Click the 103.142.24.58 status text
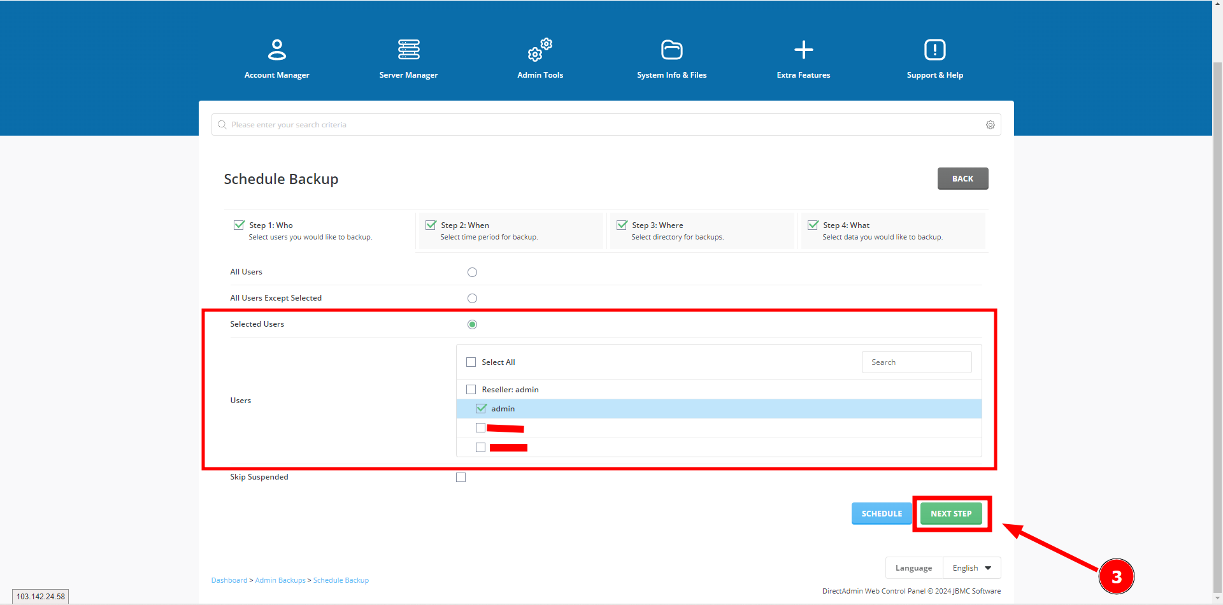 [41, 597]
